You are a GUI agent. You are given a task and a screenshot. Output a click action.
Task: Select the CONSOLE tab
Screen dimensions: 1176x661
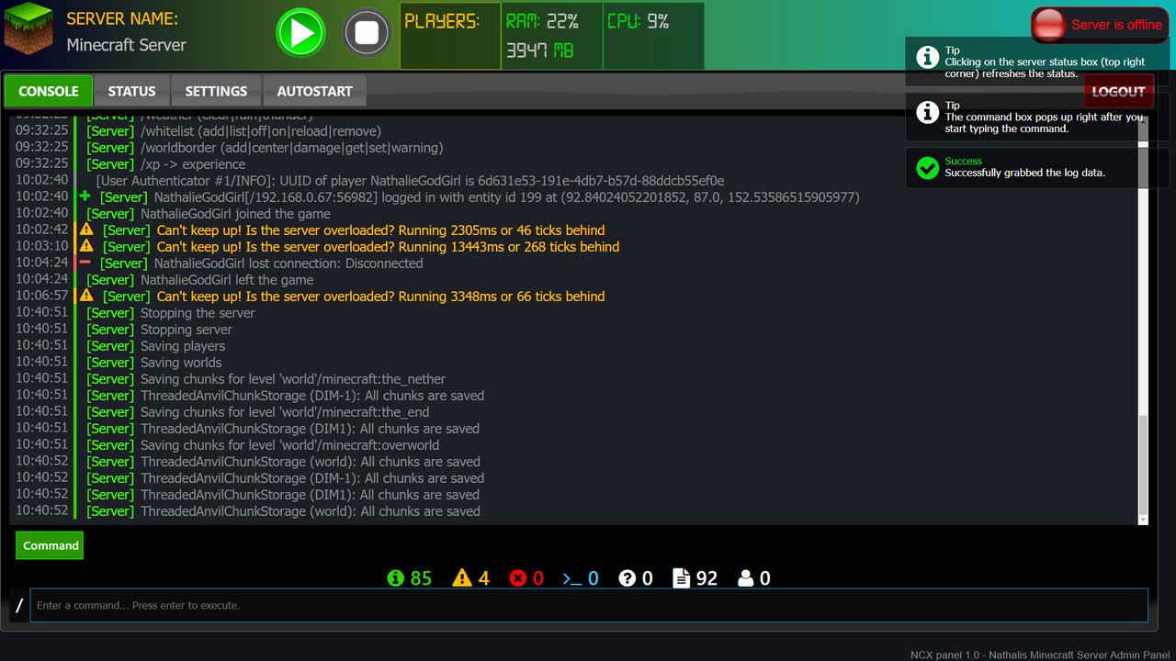click(x=48, y=91)
